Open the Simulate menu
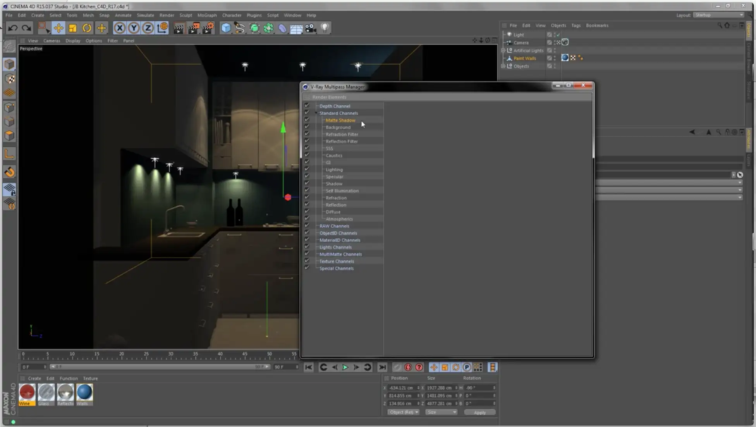The height and width of the screenshot is (427, 756). 145,15
